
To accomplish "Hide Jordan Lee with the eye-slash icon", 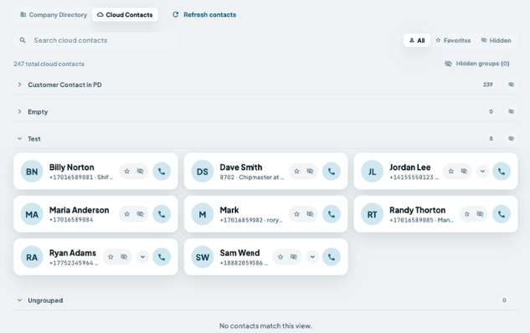I will (x=464, y=172).
